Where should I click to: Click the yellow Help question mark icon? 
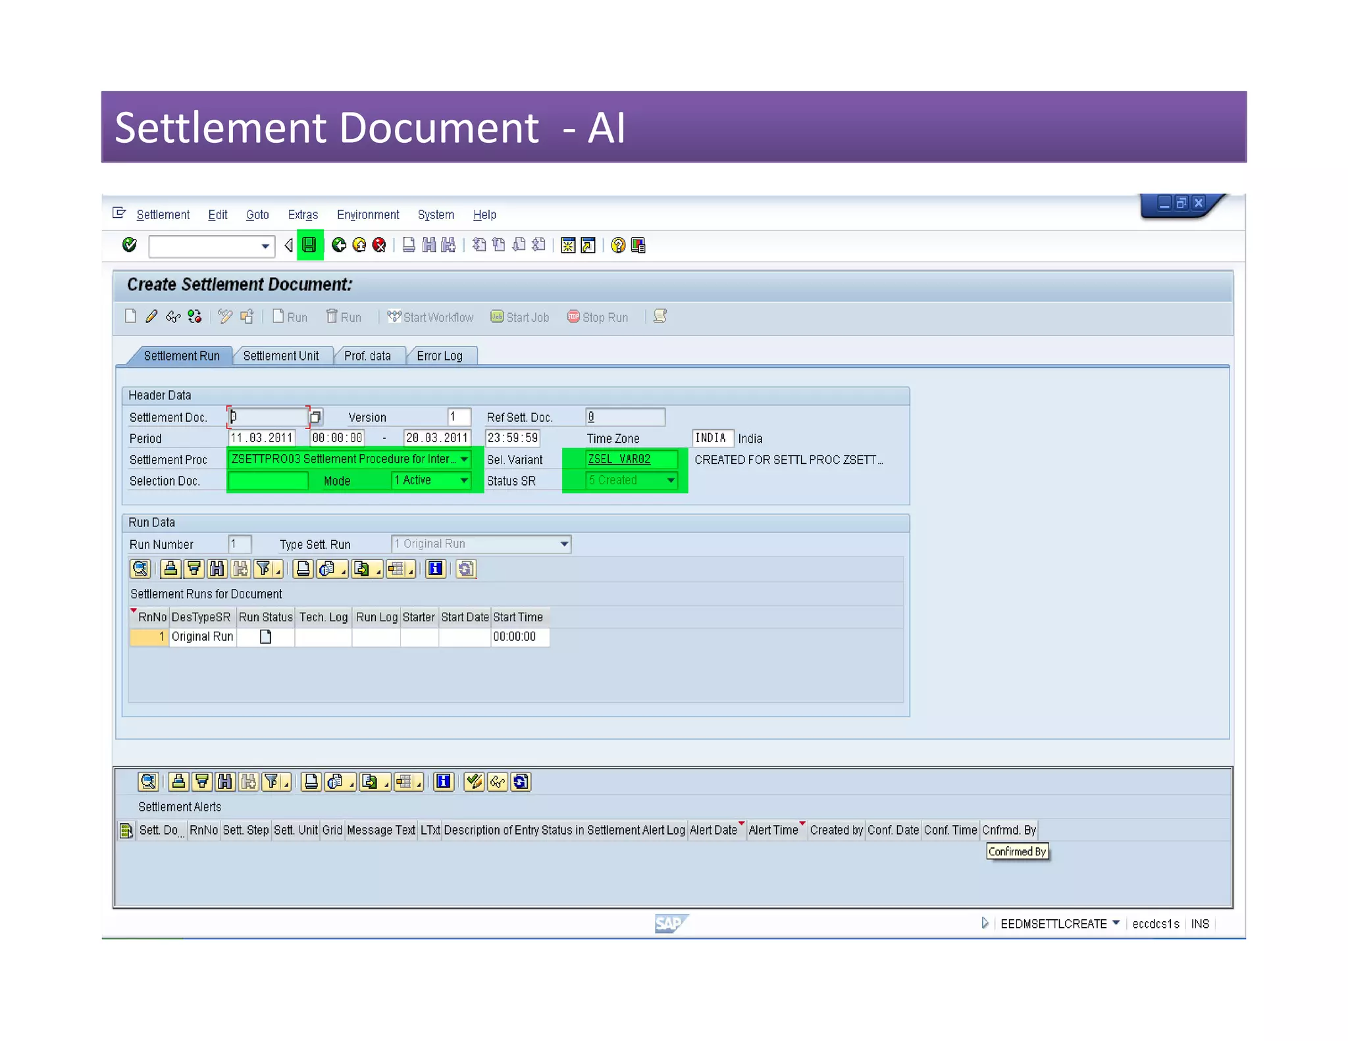pyautogui.click(x=617, y=245)
